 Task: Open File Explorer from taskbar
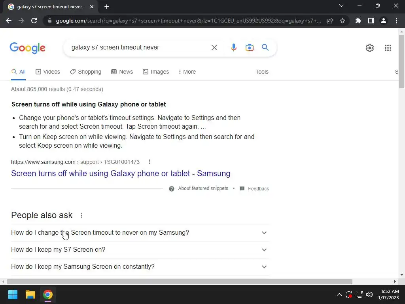(x=30, y=294)
